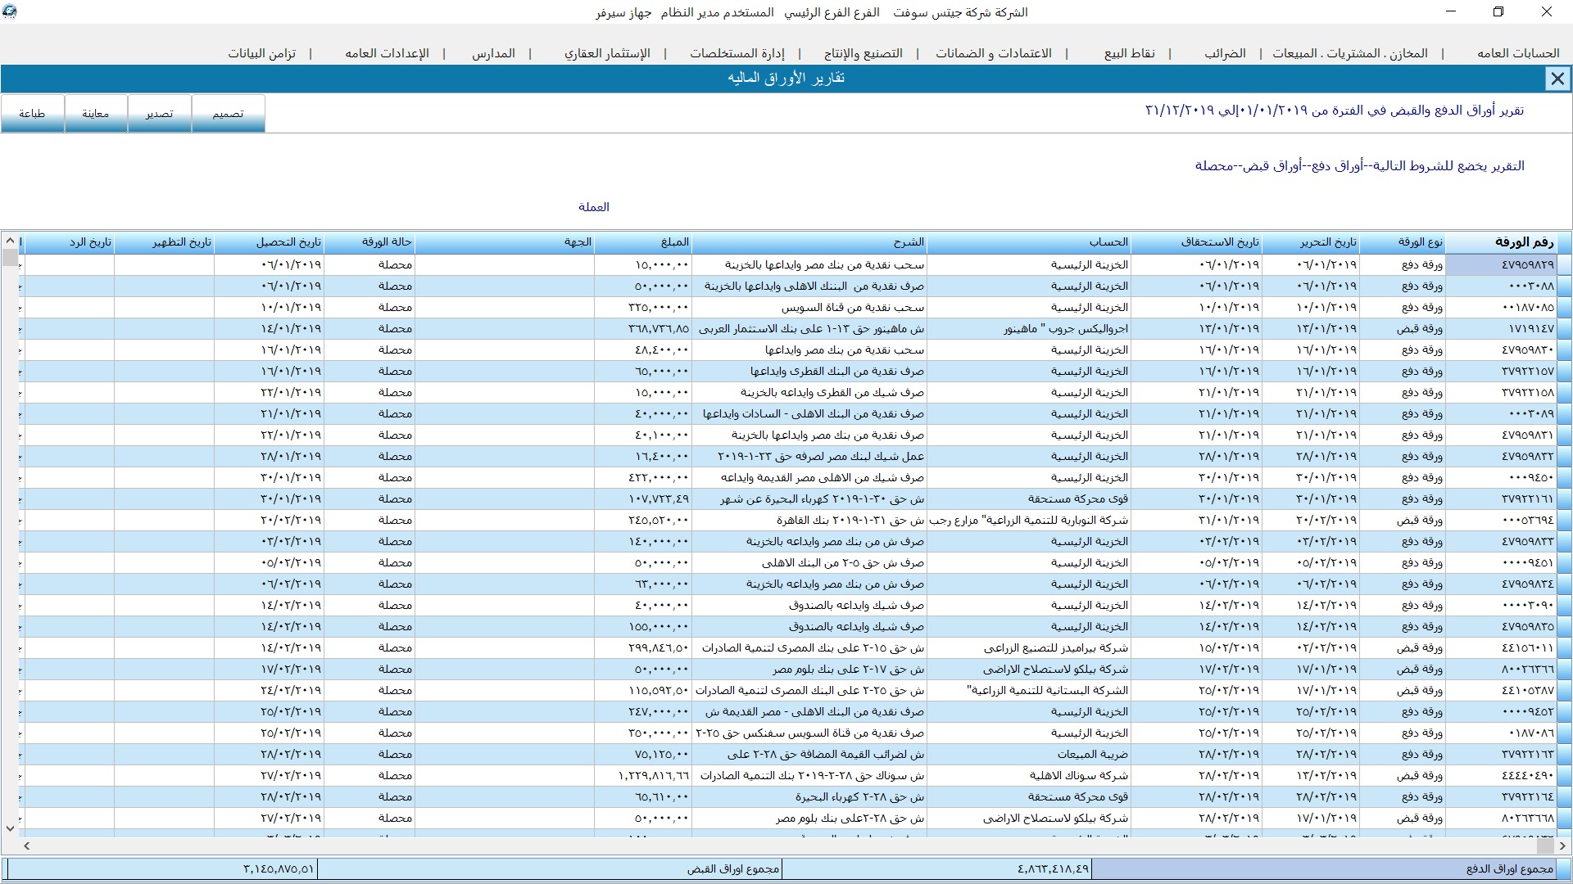Viewport: 1573px width, 884px height.
Task: Sort by رقم الورقة column header
Action: pos(1501,242)
